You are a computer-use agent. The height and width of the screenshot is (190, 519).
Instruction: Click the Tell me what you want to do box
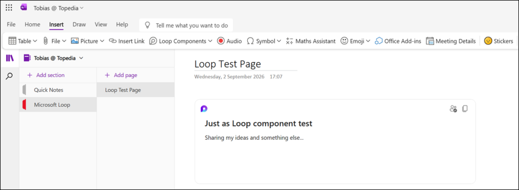[186, 25]
